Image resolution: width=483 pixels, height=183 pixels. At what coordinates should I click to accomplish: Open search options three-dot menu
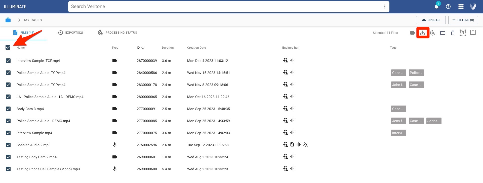coord(385,7)
